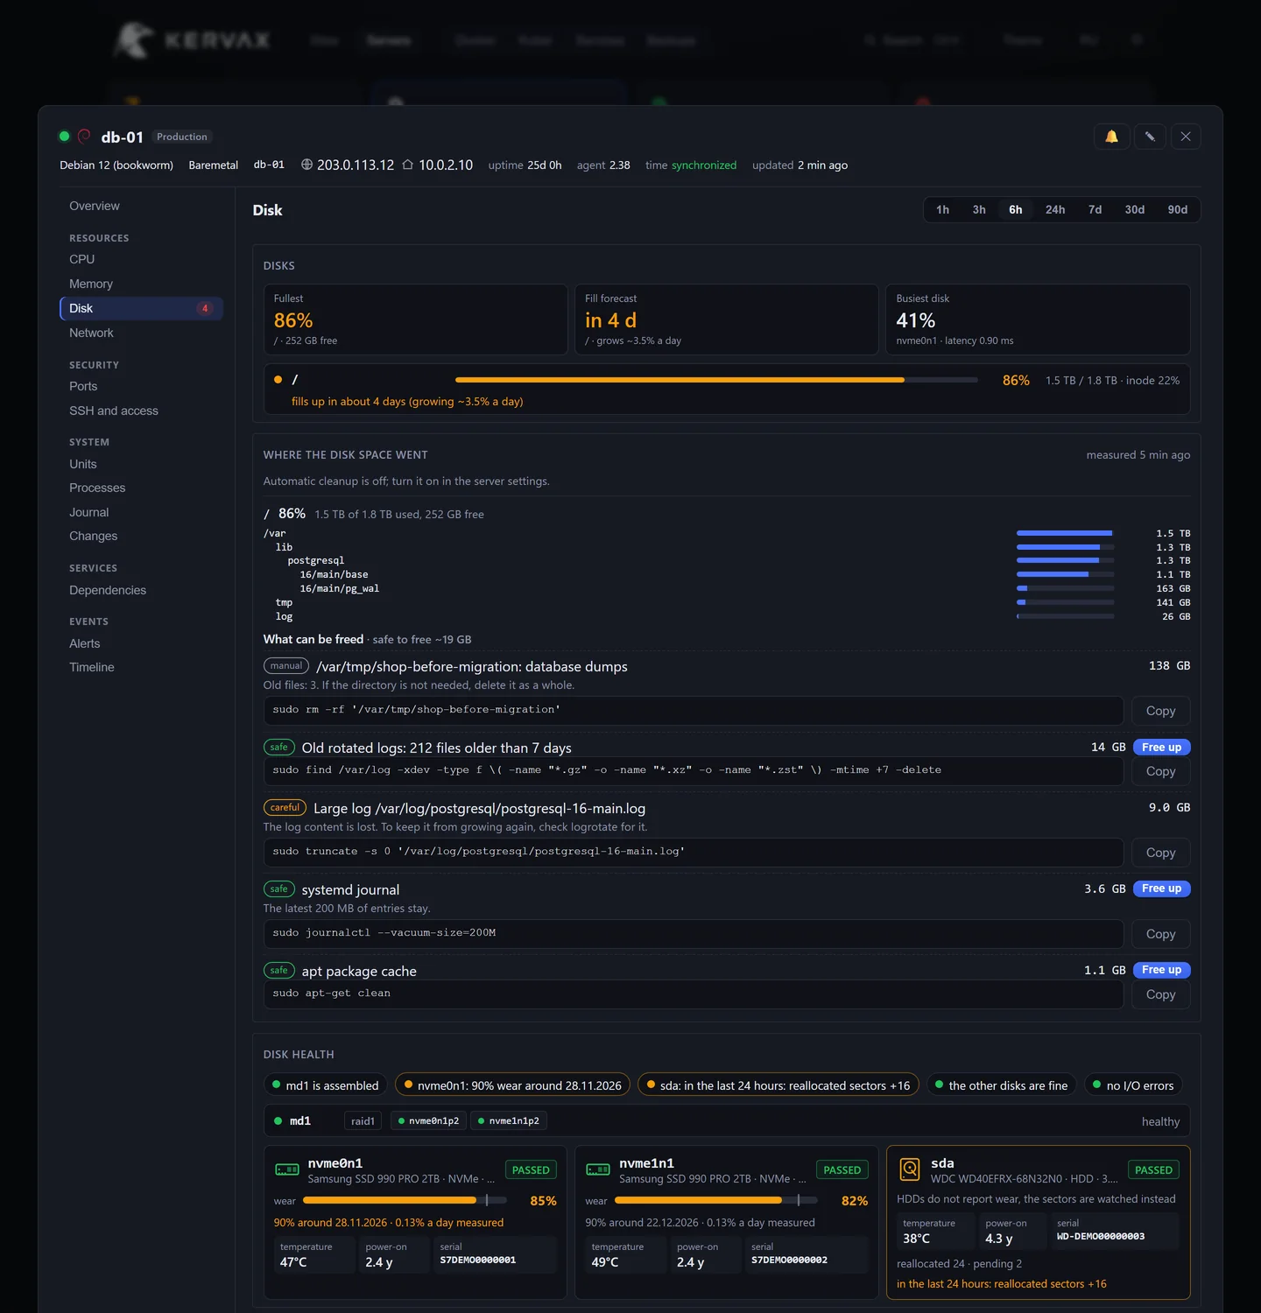1261x1313 pixels.
Task: Copy the truncate postgresql log command
Action: click(x=1160, y=853)
